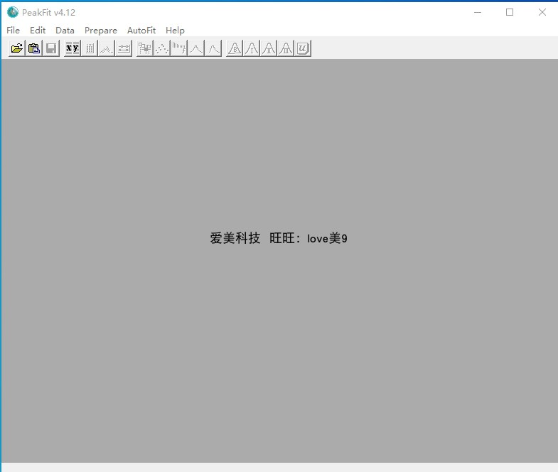Click the open file folder icon
Screen dimensions: 558x472
[x=17, y=48]
